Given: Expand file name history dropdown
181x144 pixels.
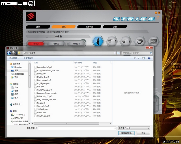Looking at the screenshot, I should (x=115, y=128).
